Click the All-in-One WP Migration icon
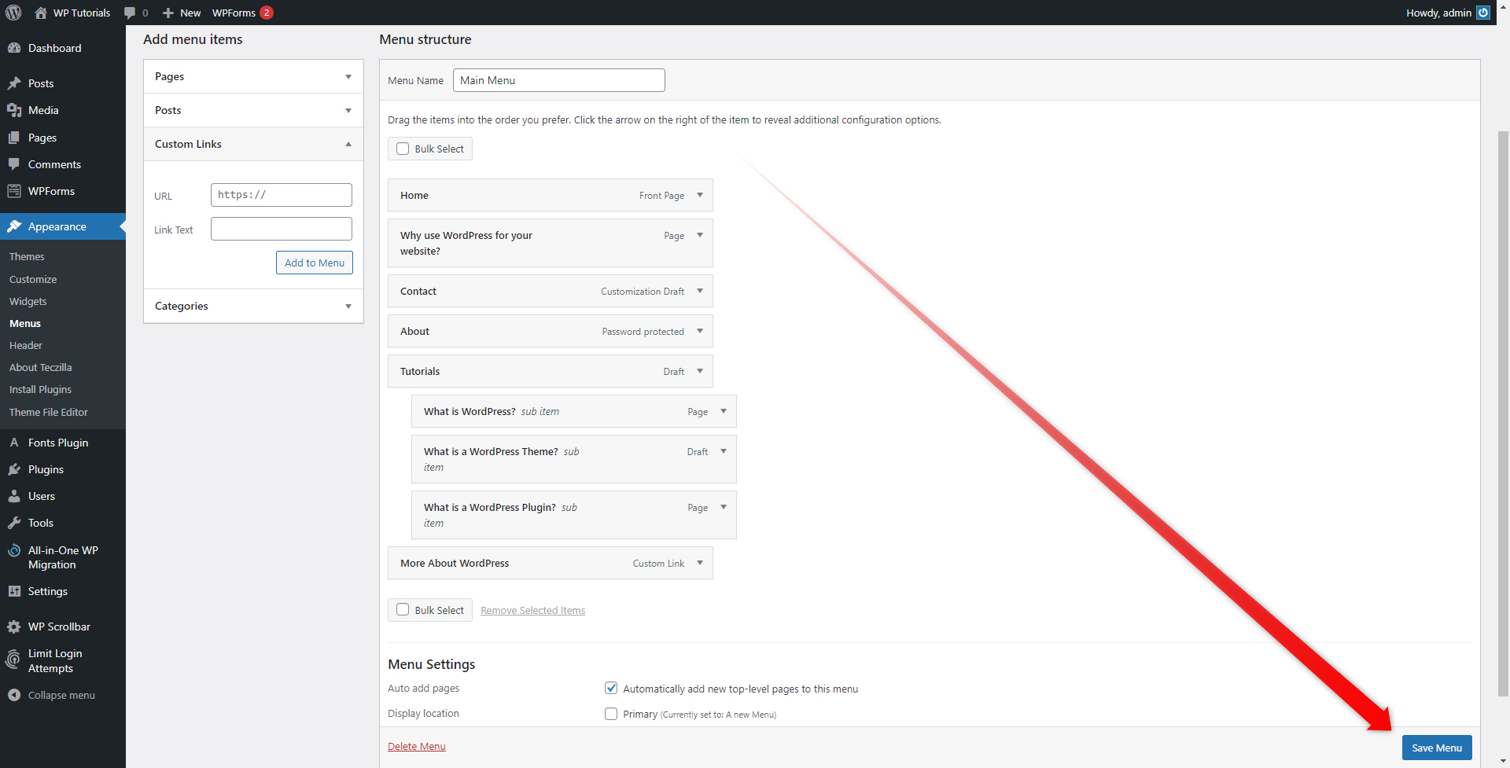Screen dimensions: 1510x768 [14, 550]
